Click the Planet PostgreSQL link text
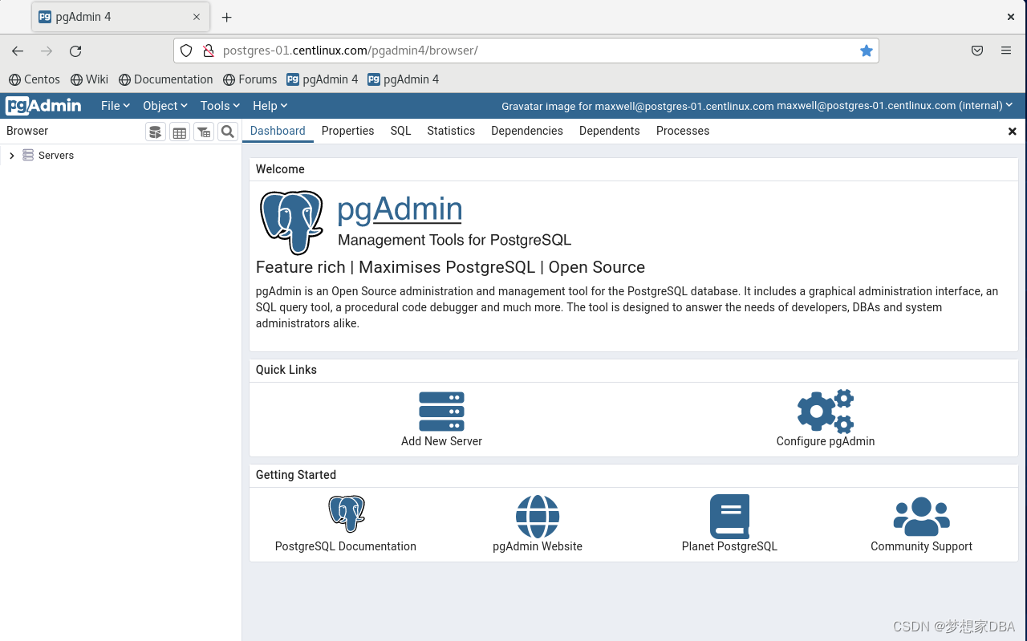 pos(729,546)
